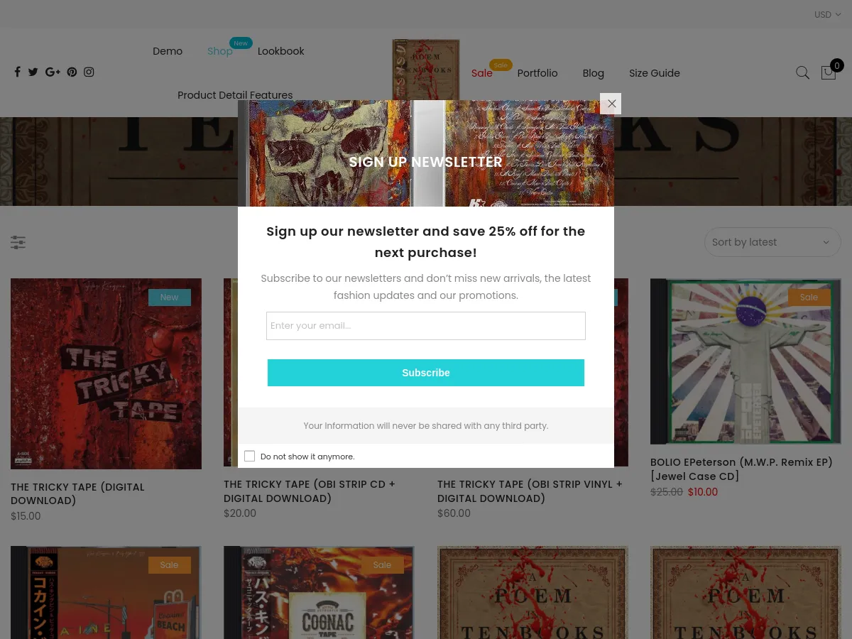Open 'THE TRICKY TAPE (DIGITAL DOWNLOAD)' product link

click(x=77, y=493)
